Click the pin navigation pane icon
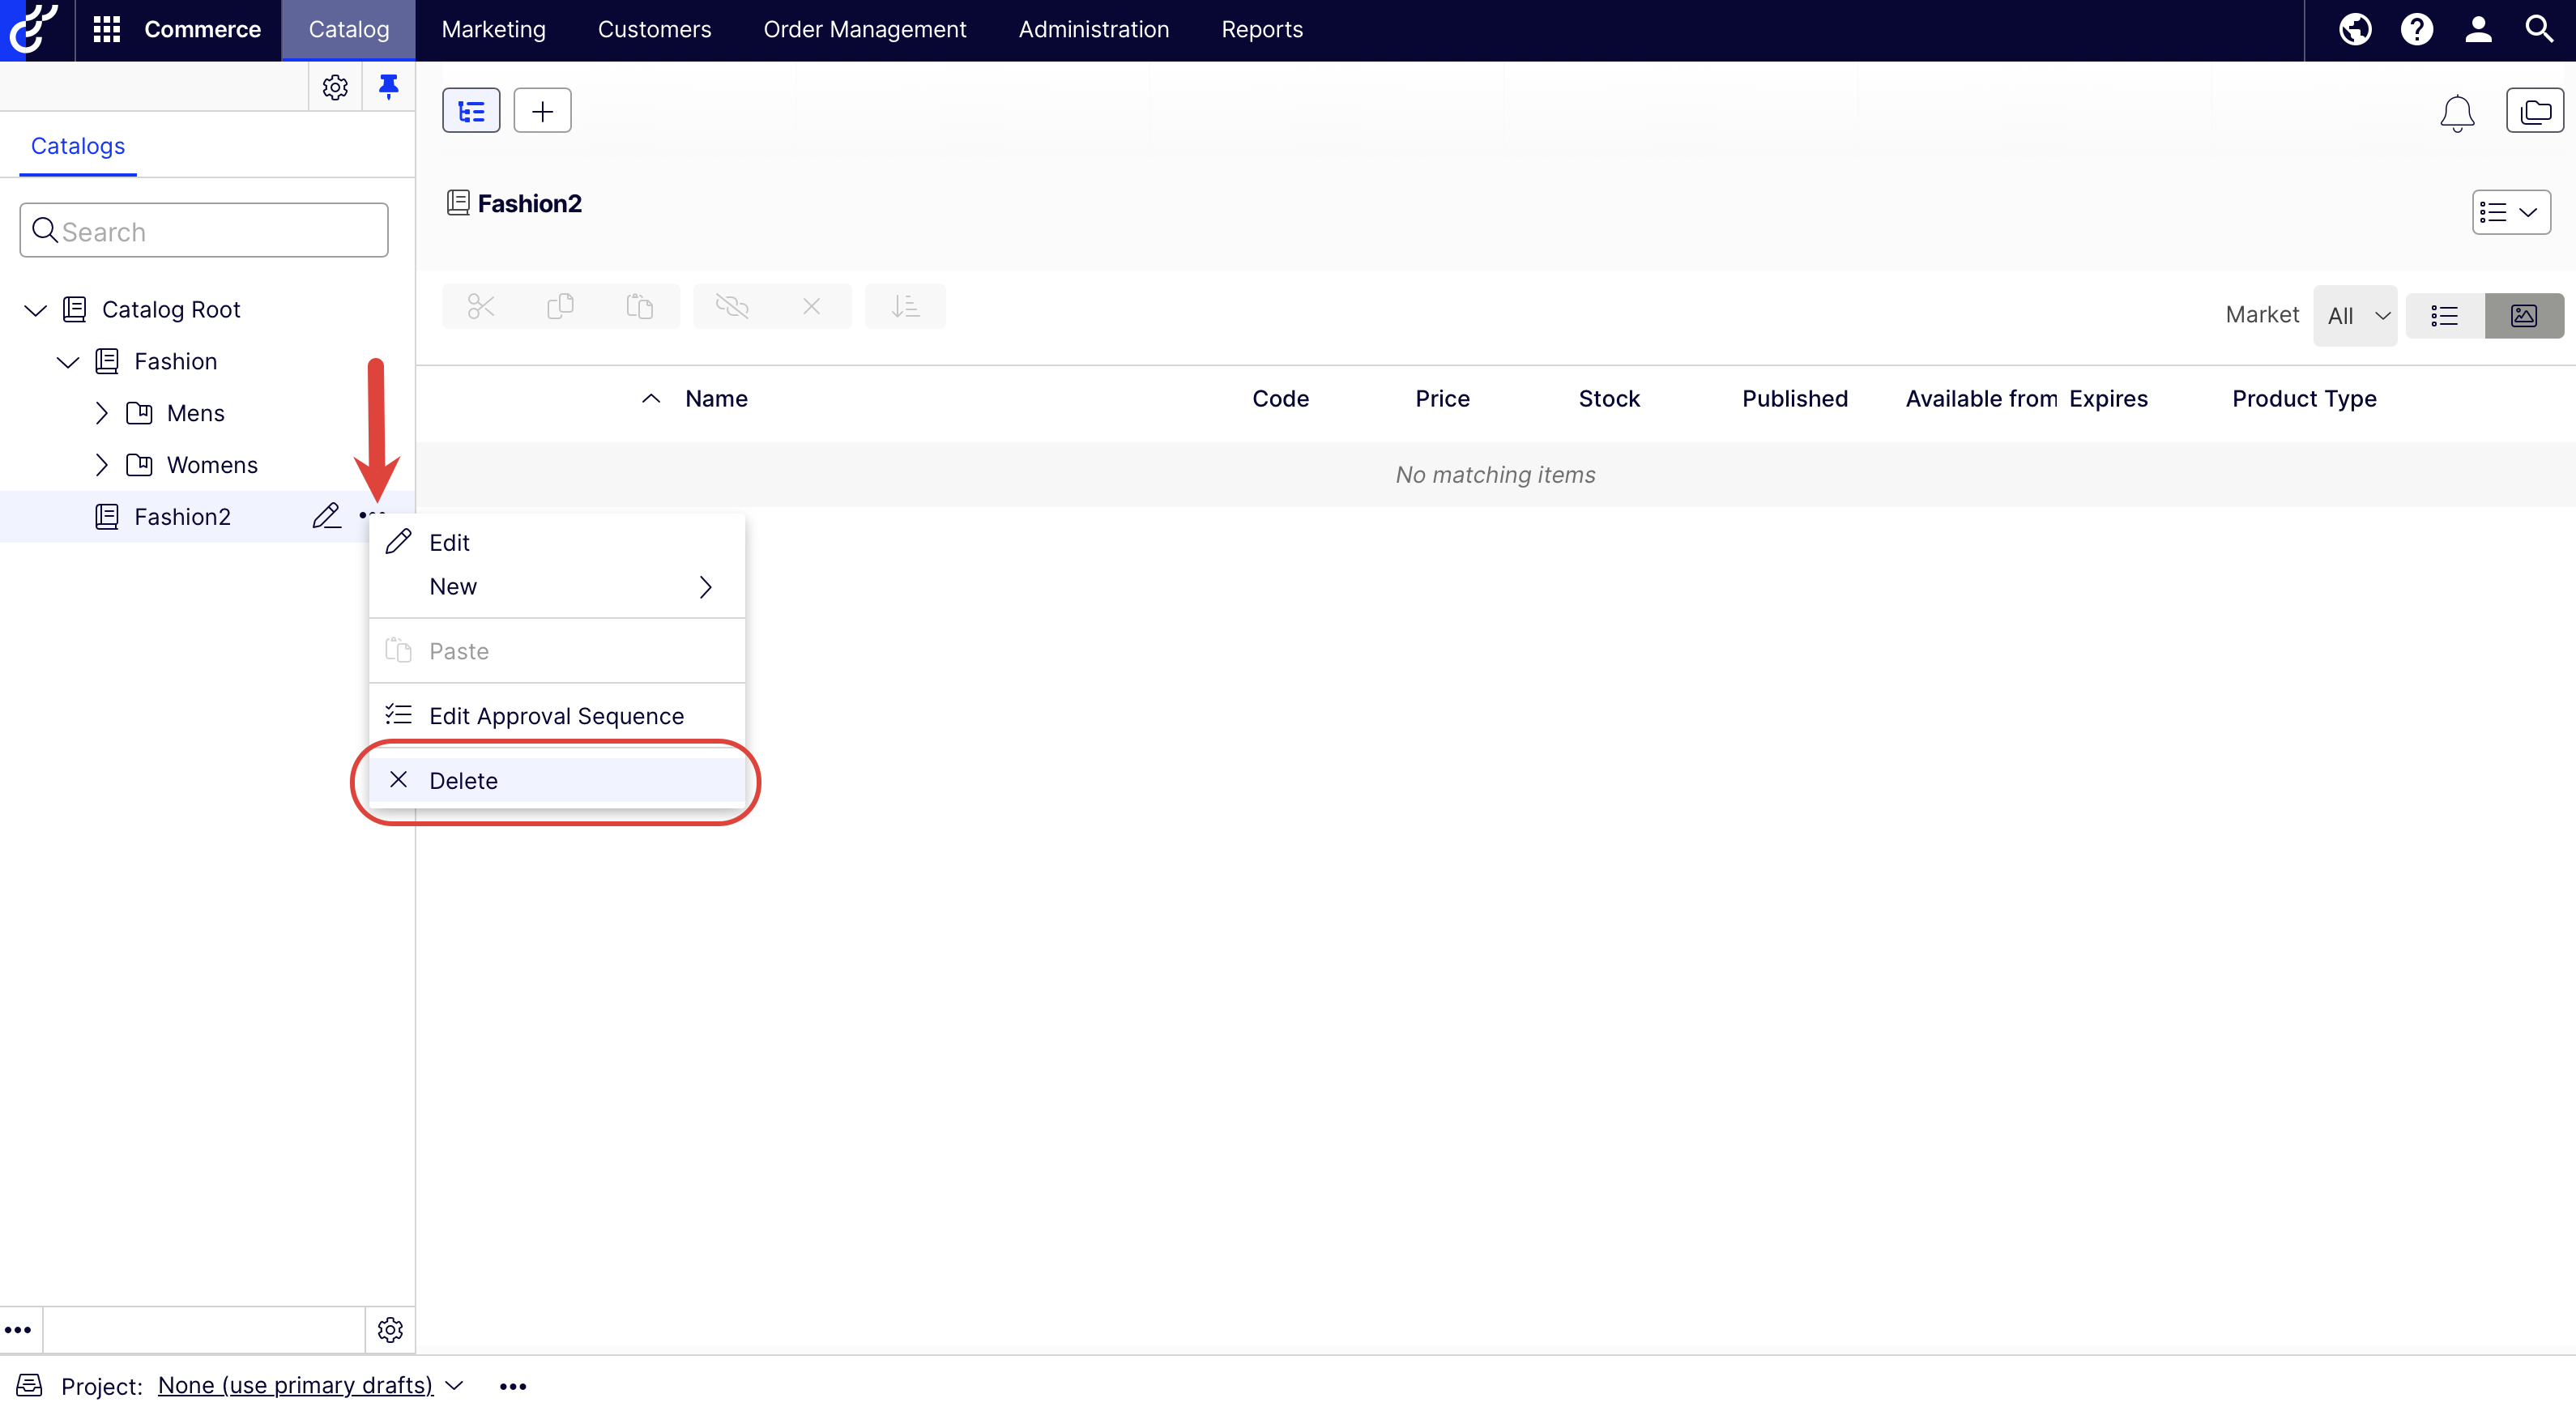Viewport: 2576px width, 1411px height. (x=388, y=87)
